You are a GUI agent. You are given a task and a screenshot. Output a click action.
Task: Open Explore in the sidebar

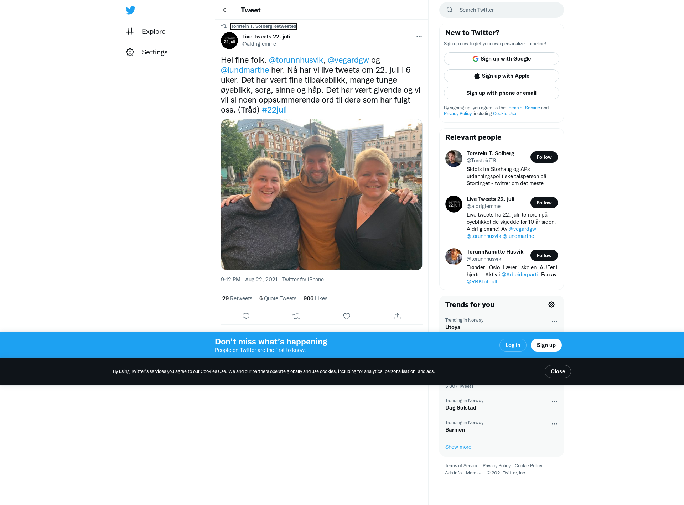click(x=146, y=31)
